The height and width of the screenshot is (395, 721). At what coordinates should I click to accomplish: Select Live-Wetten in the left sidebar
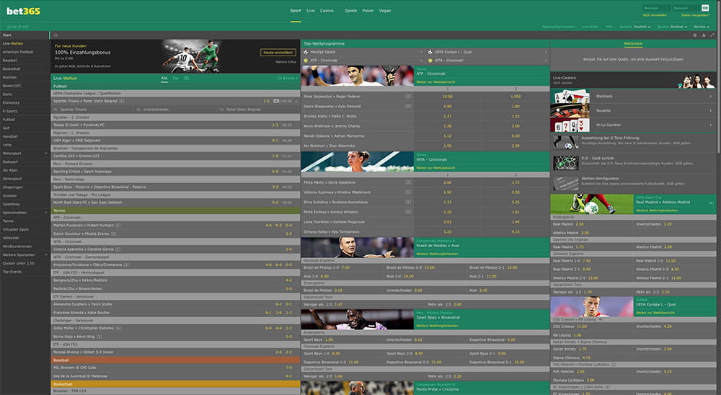(x=25, y=43)
